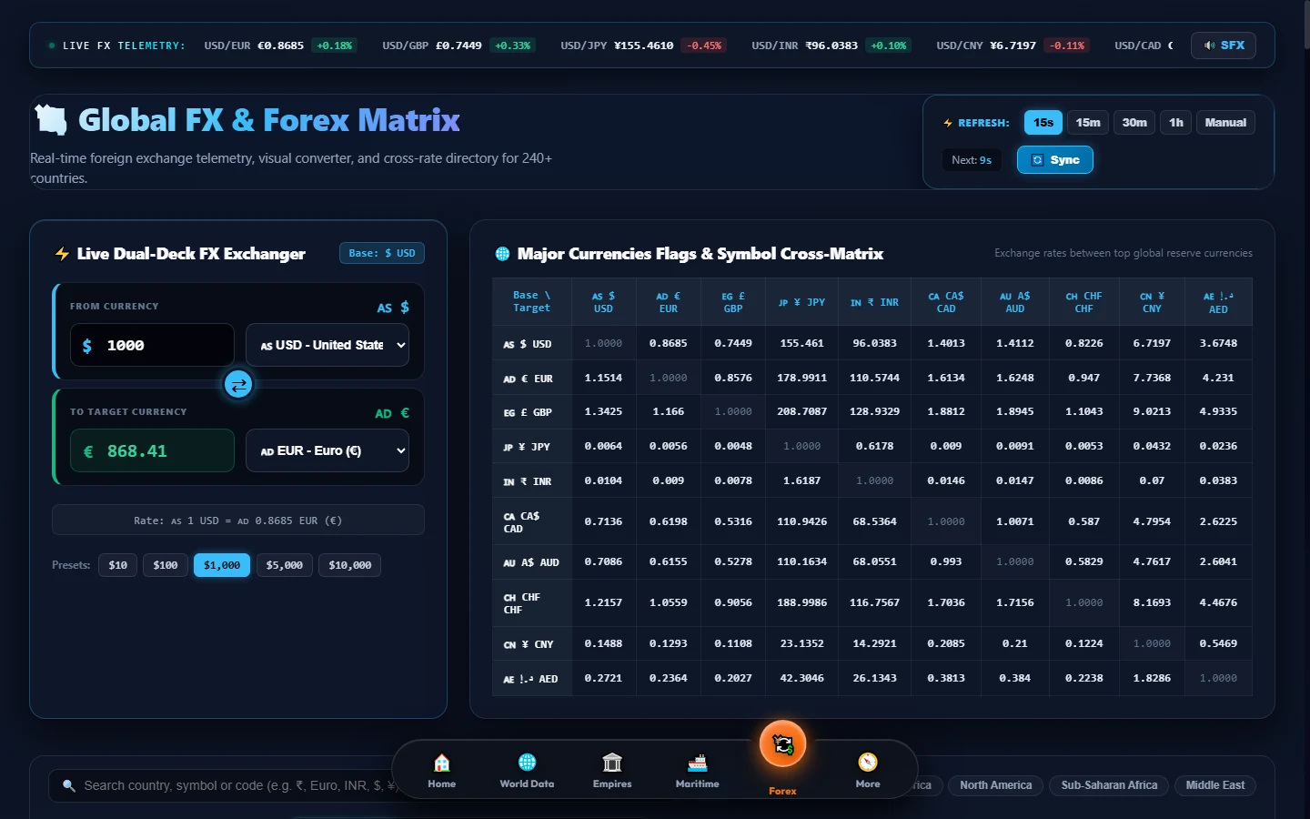Filter by Middle East region
Viewport: 1310px width, 819px height.
click(x=1215, y=785)
